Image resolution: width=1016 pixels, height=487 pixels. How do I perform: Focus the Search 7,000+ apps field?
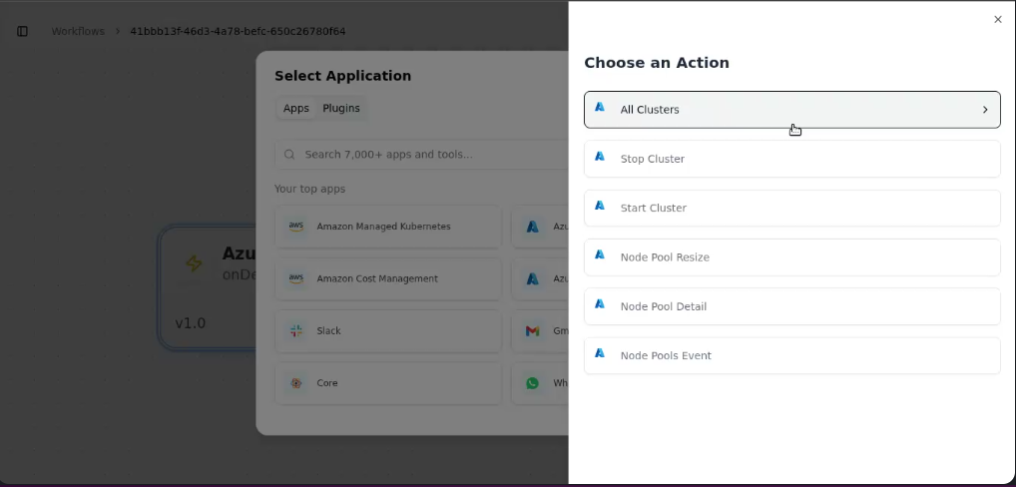click(x=421, y=154)
